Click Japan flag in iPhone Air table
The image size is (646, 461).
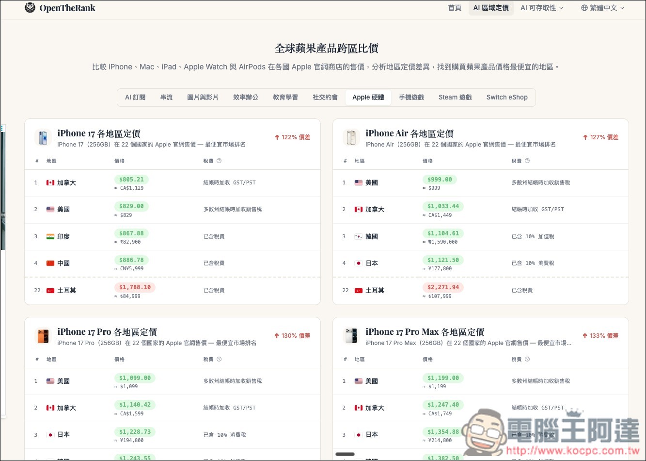(359, 263)
